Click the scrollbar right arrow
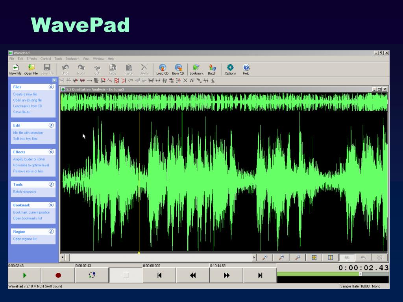 click(254, 257)
